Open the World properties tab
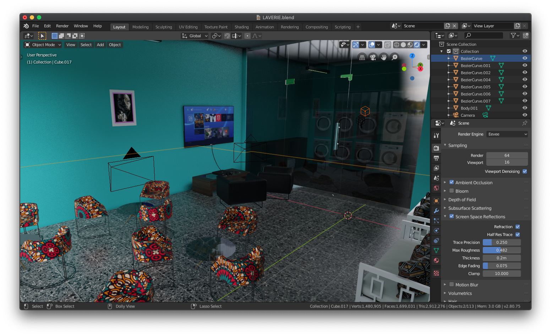 point(436,188)
